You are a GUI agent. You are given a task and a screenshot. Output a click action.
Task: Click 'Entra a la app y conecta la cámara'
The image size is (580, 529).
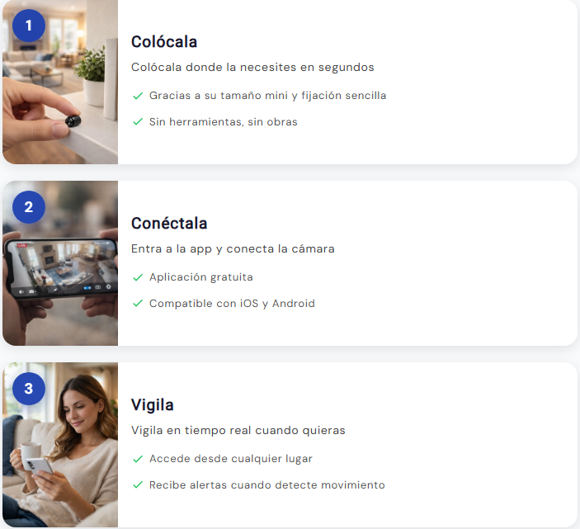pyautogui.click(x=233, y=249)
